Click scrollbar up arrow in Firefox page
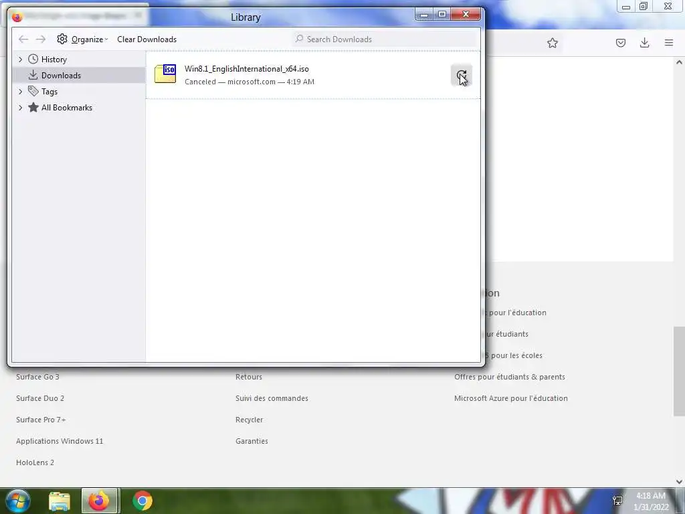This screenshot has height=514, width=685. 679,62
